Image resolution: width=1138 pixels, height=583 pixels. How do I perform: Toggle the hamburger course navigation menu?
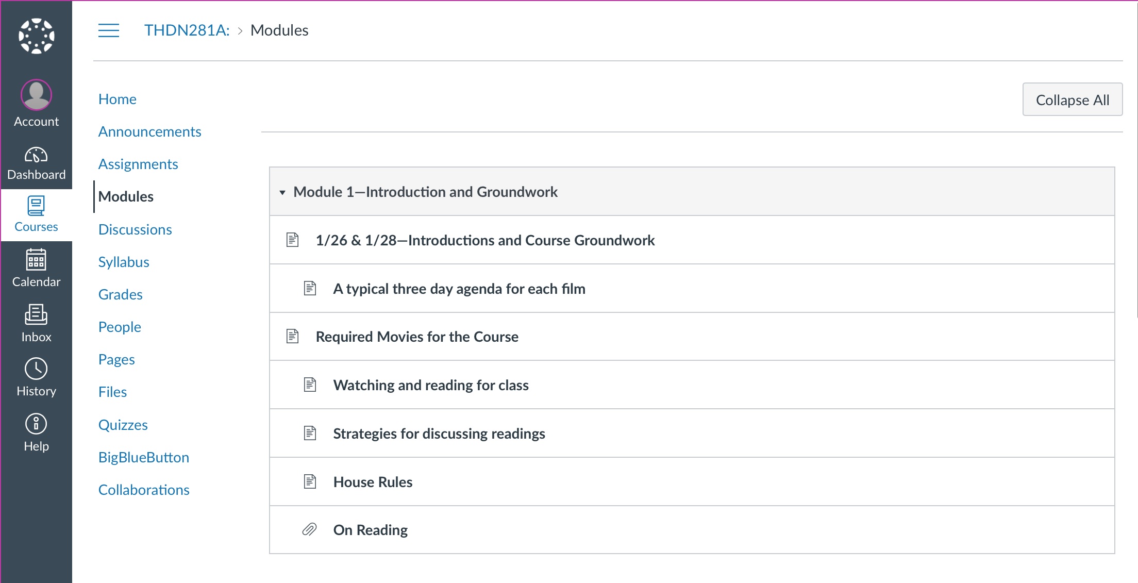coord(109,30)
